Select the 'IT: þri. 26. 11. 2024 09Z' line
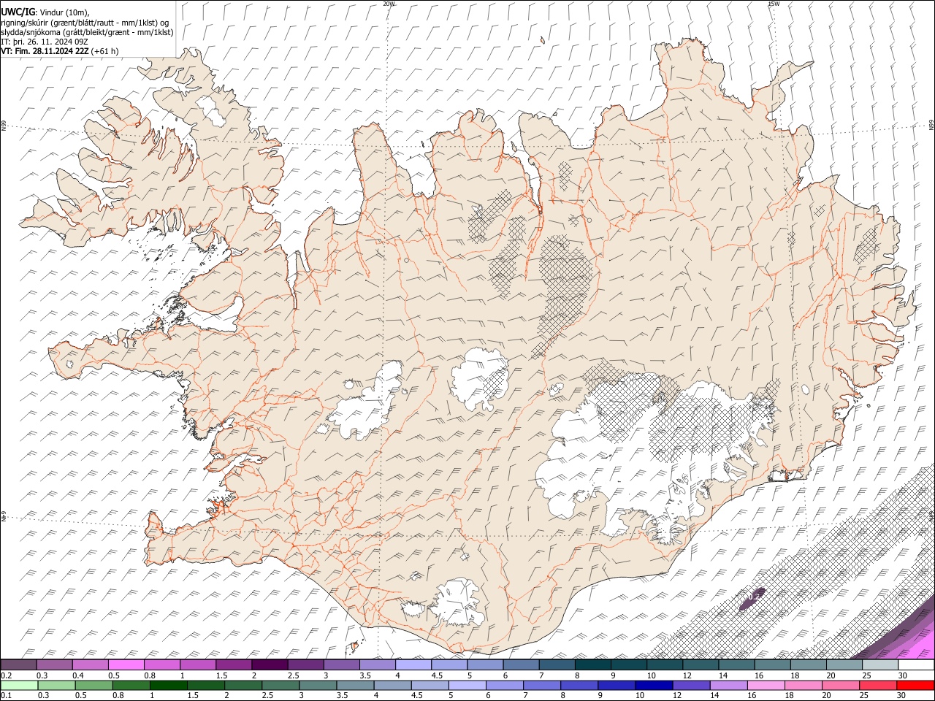The width and height of the screenshot is (935, 701). click(x=45, y=42)
